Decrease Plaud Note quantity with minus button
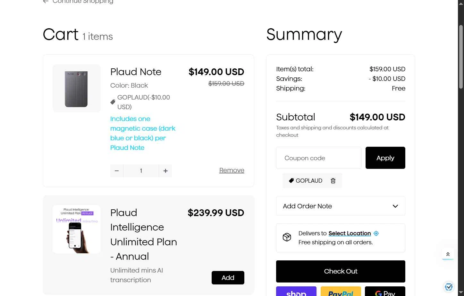This screenshot has width=464, height=296. 117,171
